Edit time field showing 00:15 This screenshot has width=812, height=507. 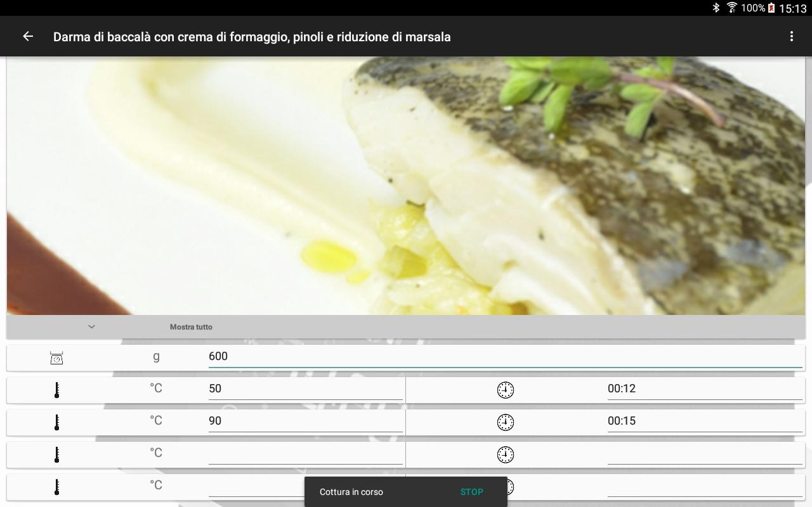tap(705, 421)
